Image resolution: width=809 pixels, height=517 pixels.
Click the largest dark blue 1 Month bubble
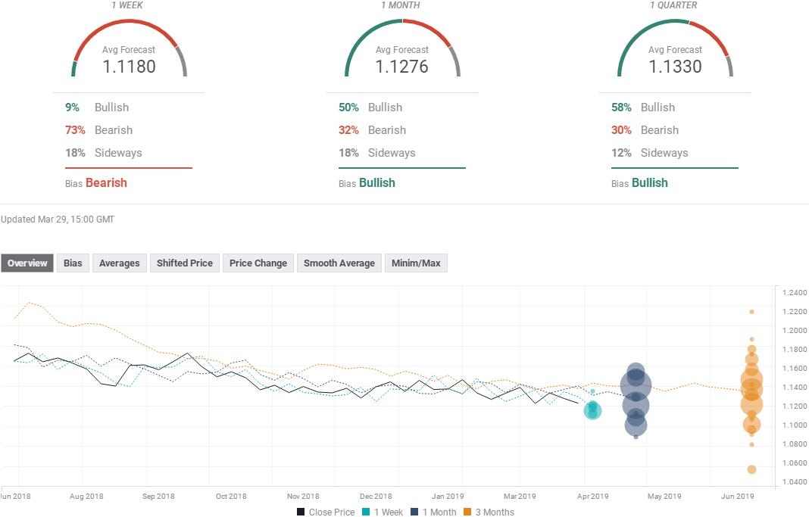pos(636,386)
